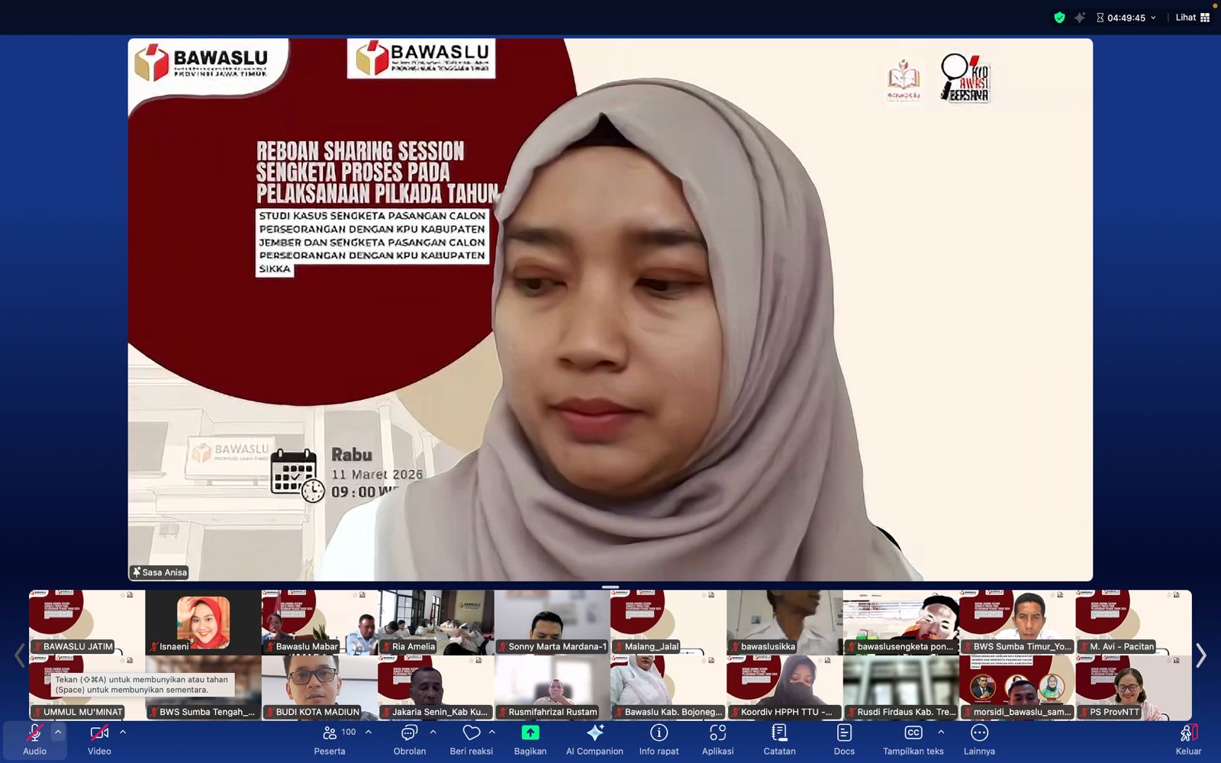Select the BUDI KOTA MADIUN thumbnail

[320, 687]
